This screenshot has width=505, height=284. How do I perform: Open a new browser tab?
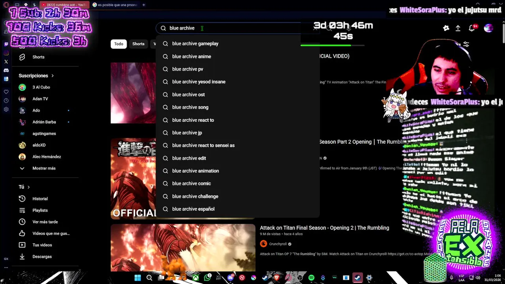point(144,5)
